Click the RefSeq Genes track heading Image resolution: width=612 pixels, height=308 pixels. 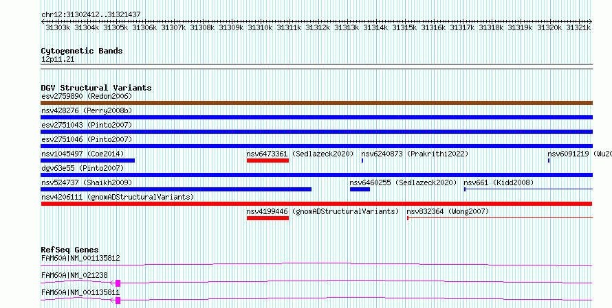tap(70, 250)
